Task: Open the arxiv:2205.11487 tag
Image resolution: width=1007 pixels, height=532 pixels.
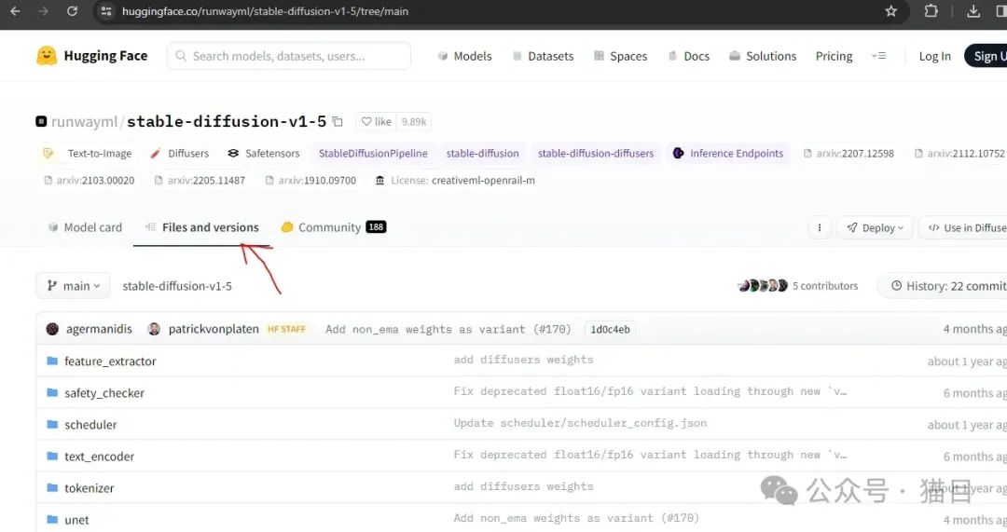Action: pos(200,181)
